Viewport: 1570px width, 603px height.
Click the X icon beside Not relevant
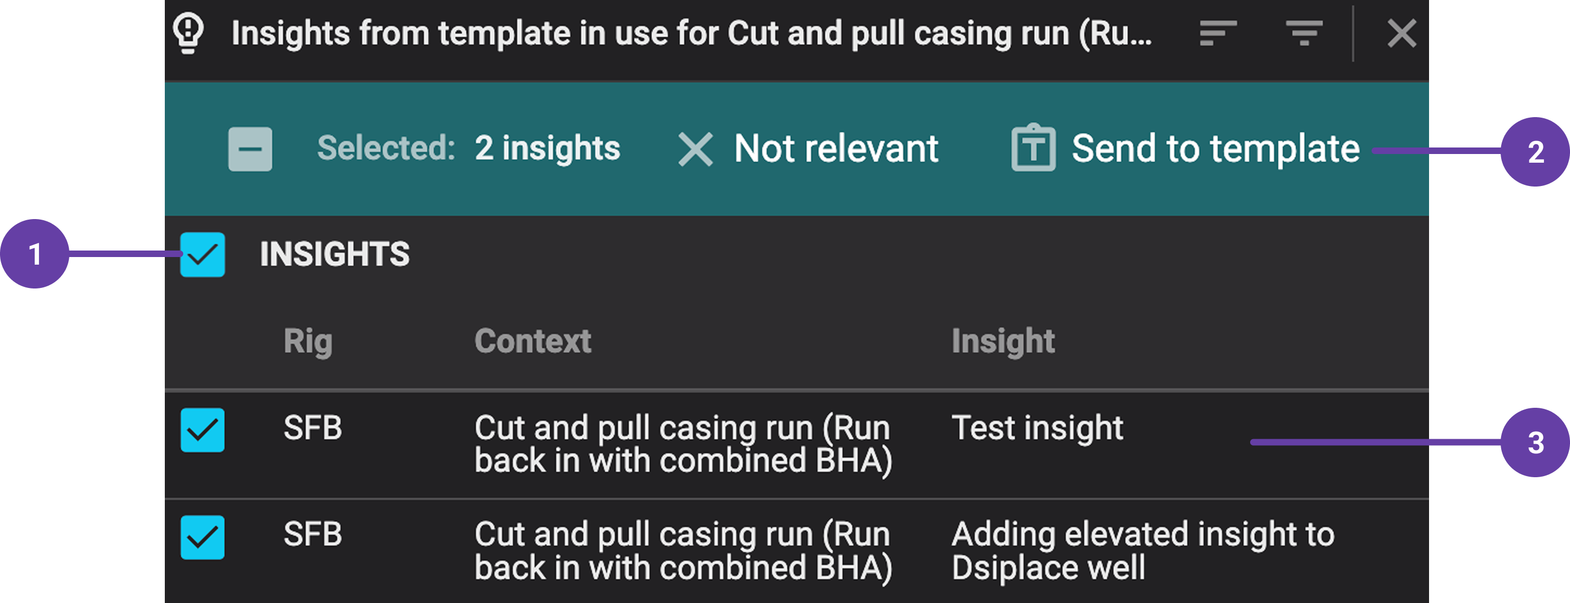695,147
